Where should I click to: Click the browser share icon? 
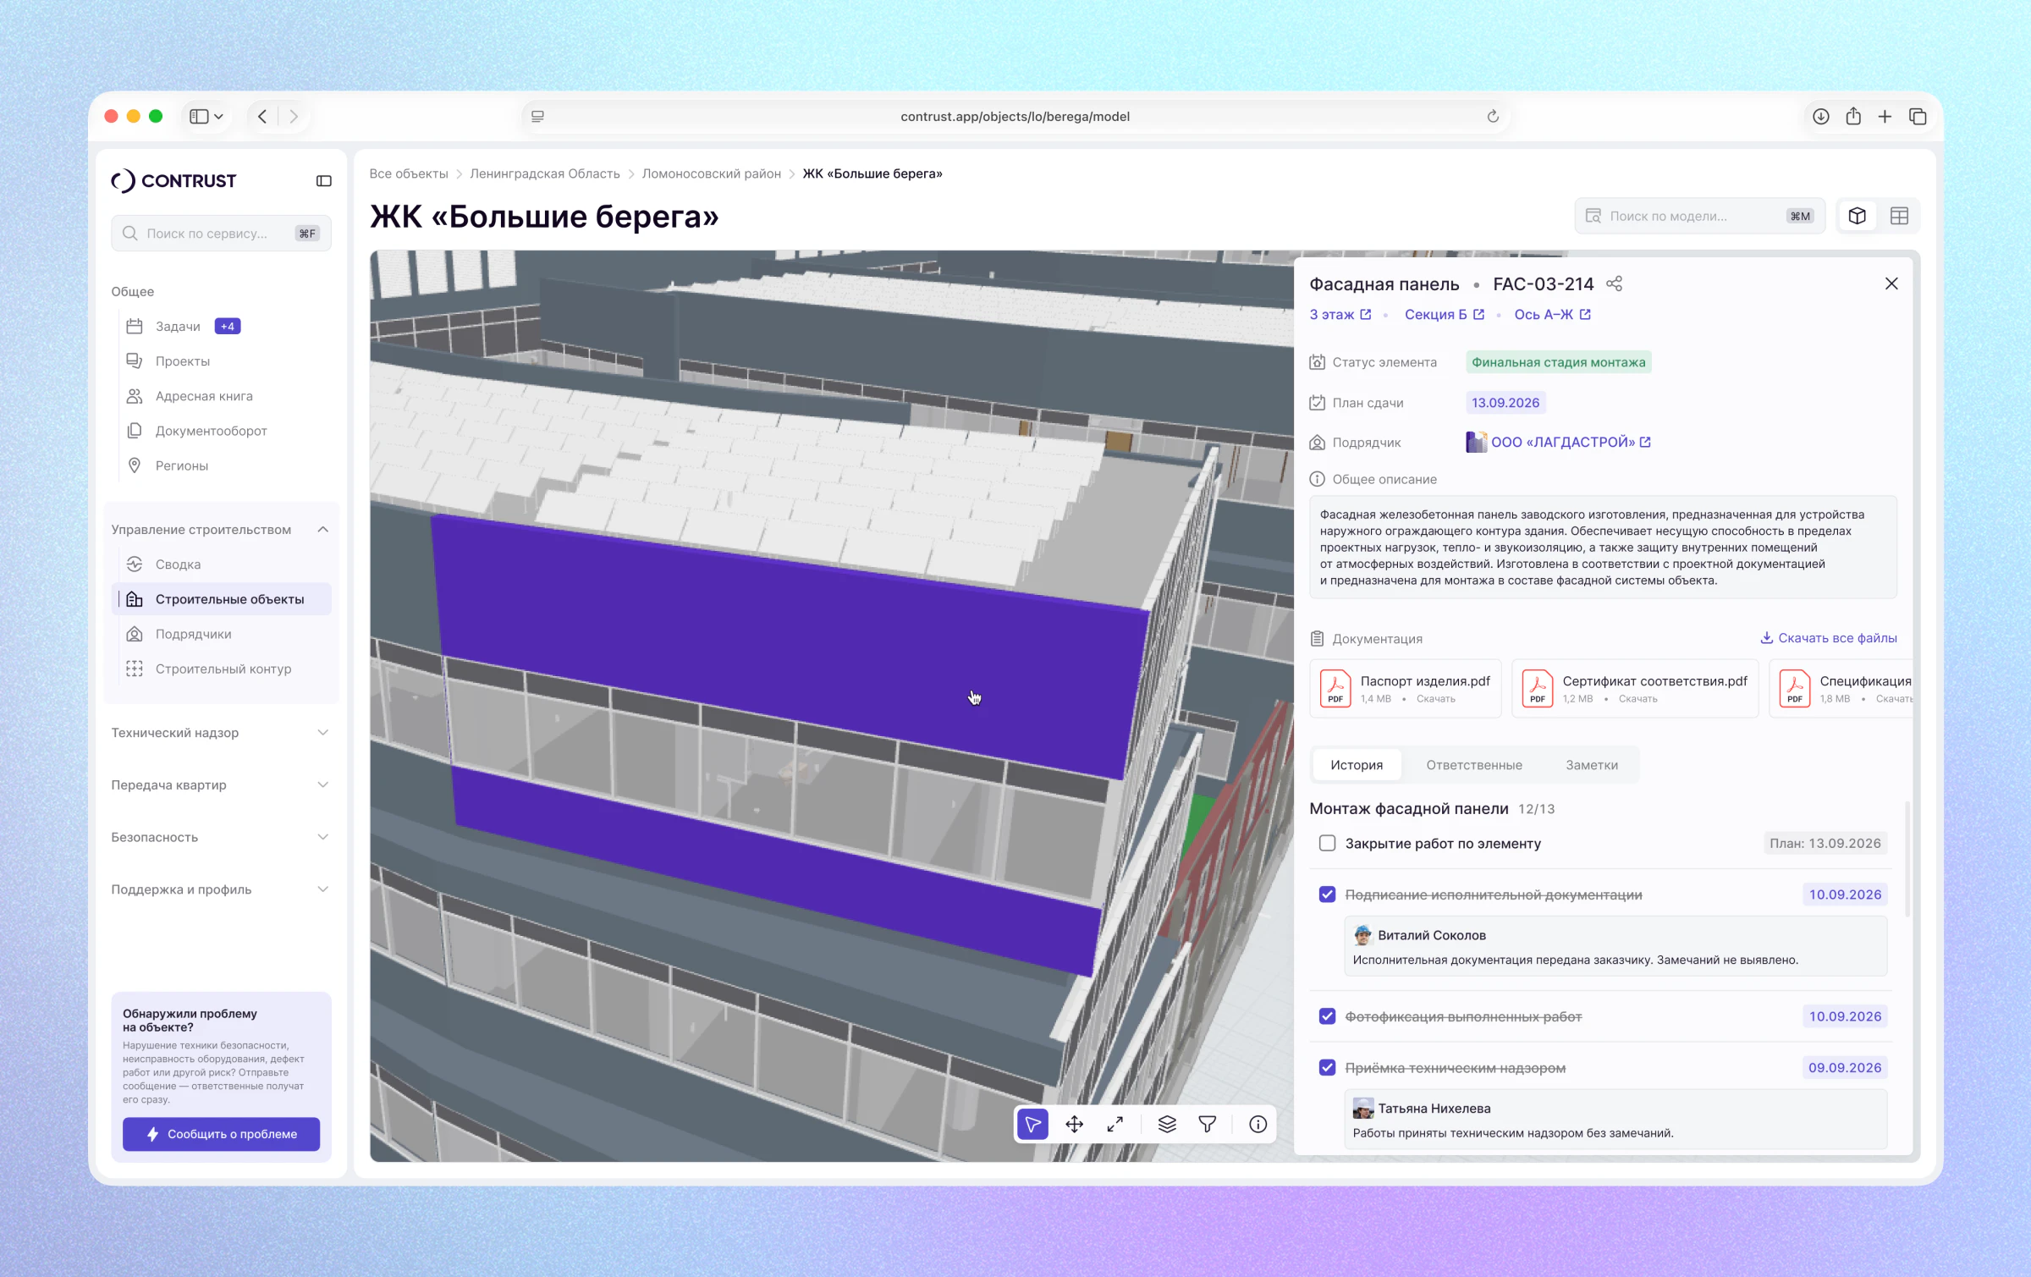1853,117
